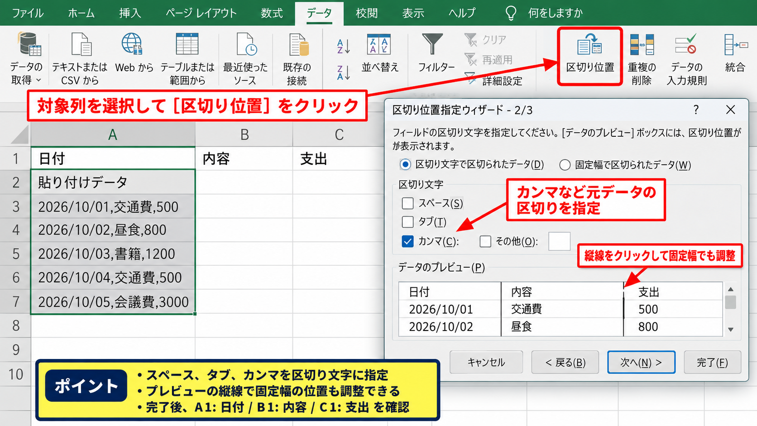The height and width of the screenshot is (426, 757).
Task: Click the wizard help question mark
Action: click(696, 110)
